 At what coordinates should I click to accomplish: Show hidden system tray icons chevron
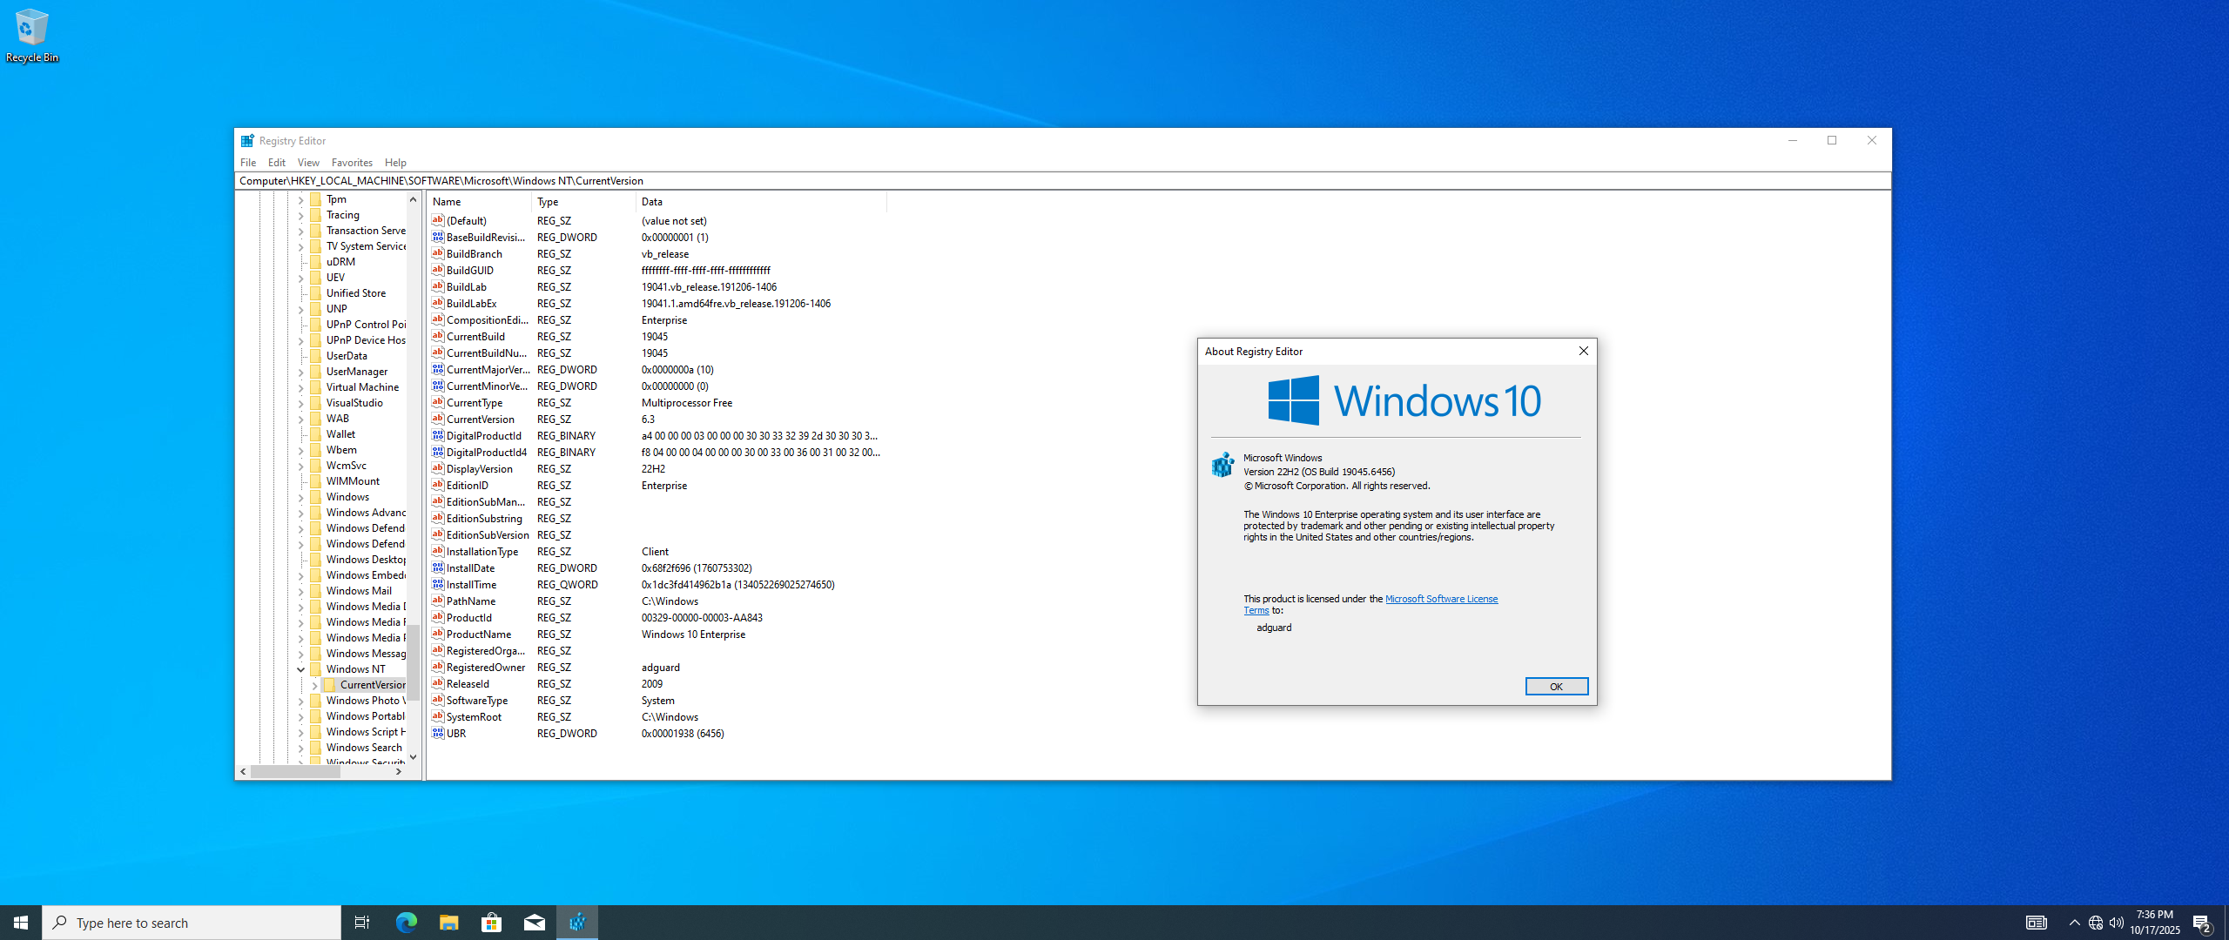click(2074, 923)
